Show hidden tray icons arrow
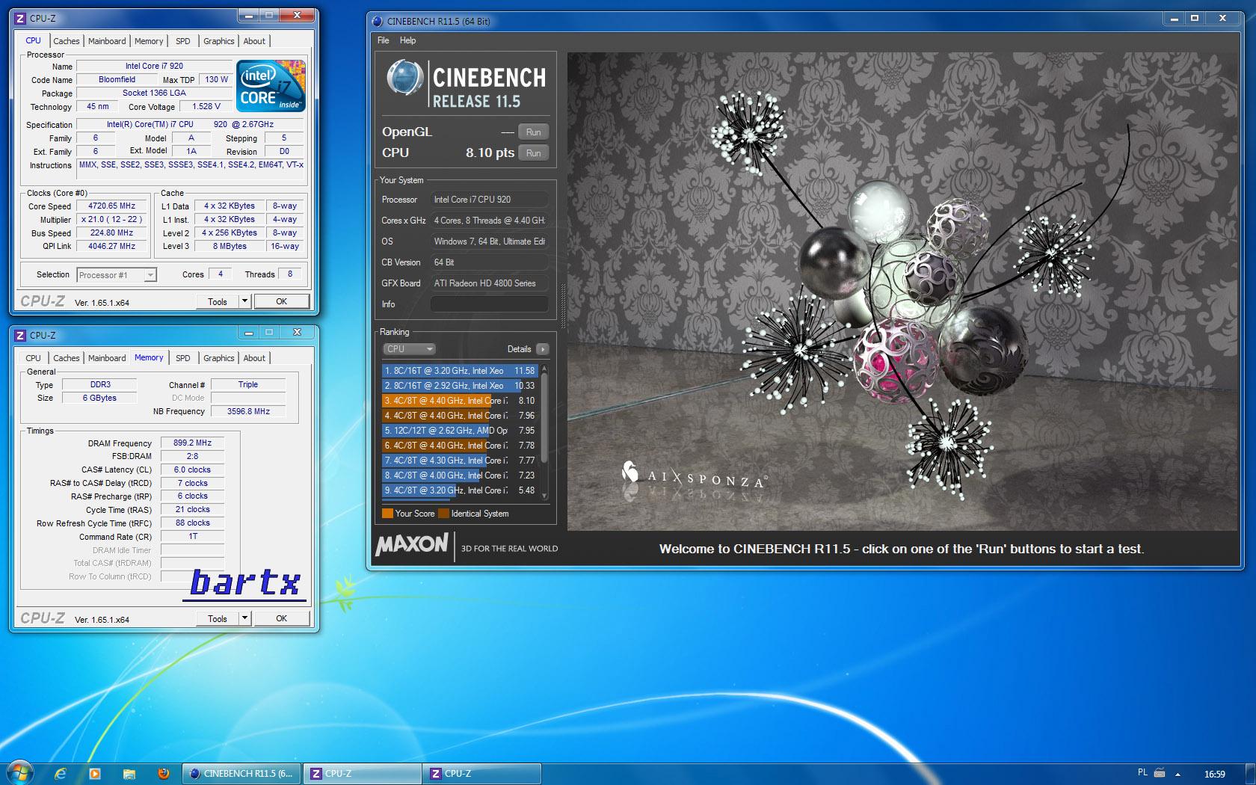This screenshot has width=1256, height=785. (1178, 774)
